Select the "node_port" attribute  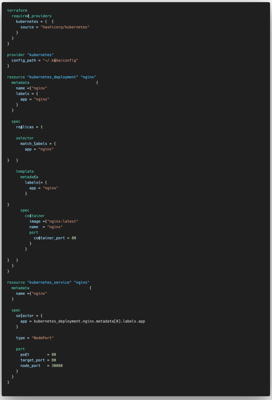(x=30, y=366)
